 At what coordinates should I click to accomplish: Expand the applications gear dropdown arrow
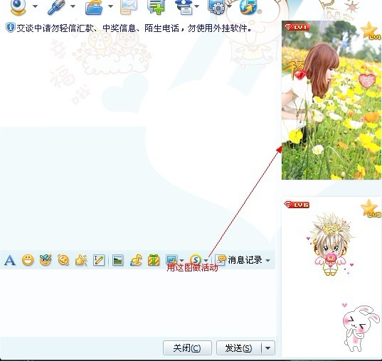click(x=230, y=6)
